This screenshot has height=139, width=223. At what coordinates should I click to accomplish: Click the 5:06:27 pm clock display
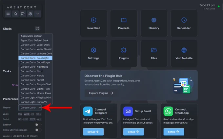pyautogui.click(x=207, y=5)
